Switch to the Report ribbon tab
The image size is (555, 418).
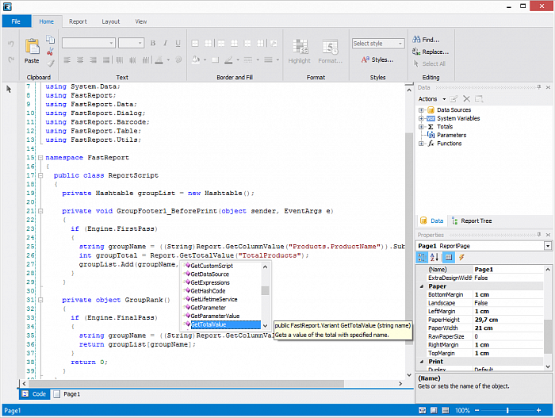click(x=78, y=21)
